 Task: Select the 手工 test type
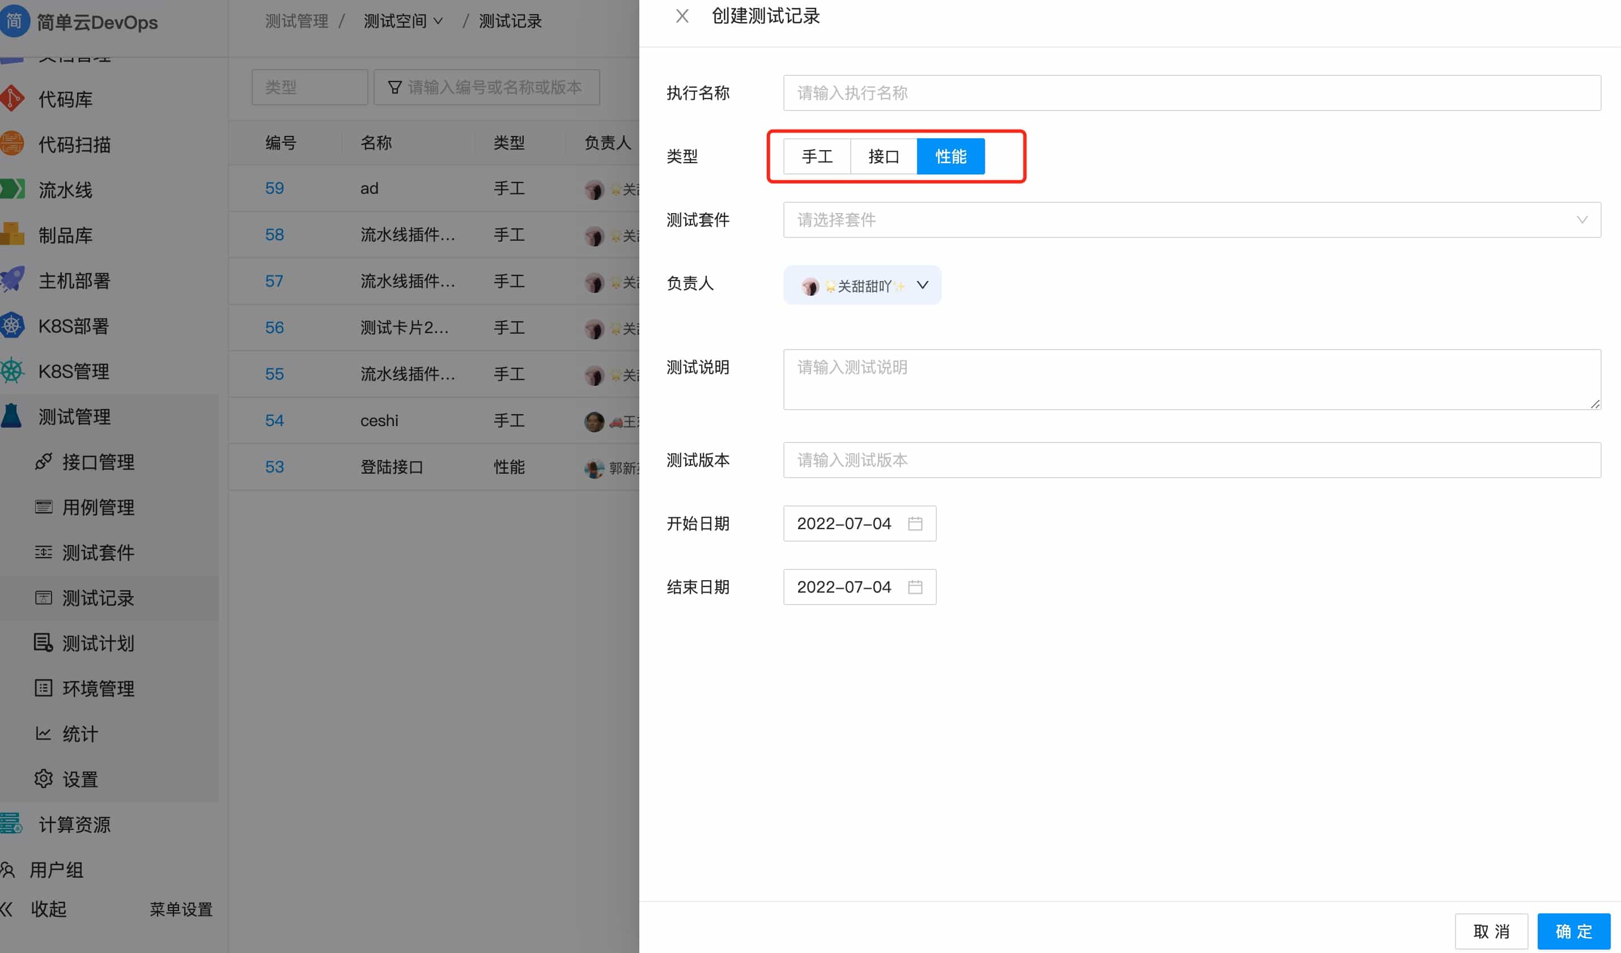pos(816,156)
